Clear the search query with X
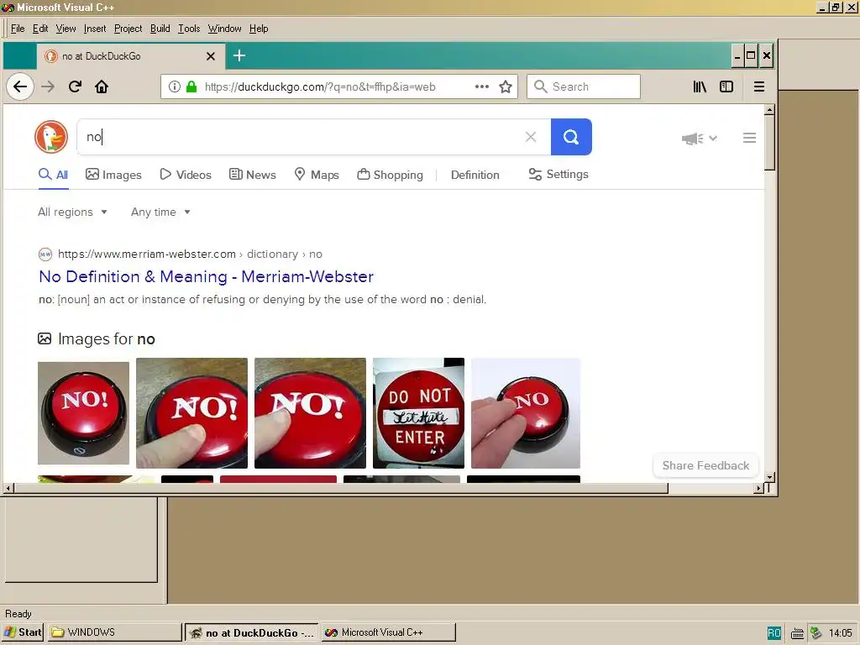Screen dimensions: 860x645 tap(531, 137)
